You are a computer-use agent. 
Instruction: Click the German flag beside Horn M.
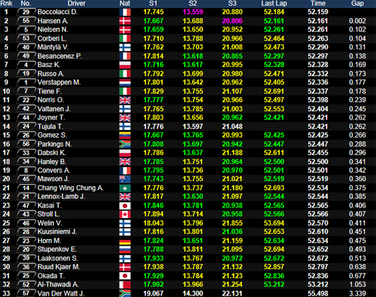point(125,241)
